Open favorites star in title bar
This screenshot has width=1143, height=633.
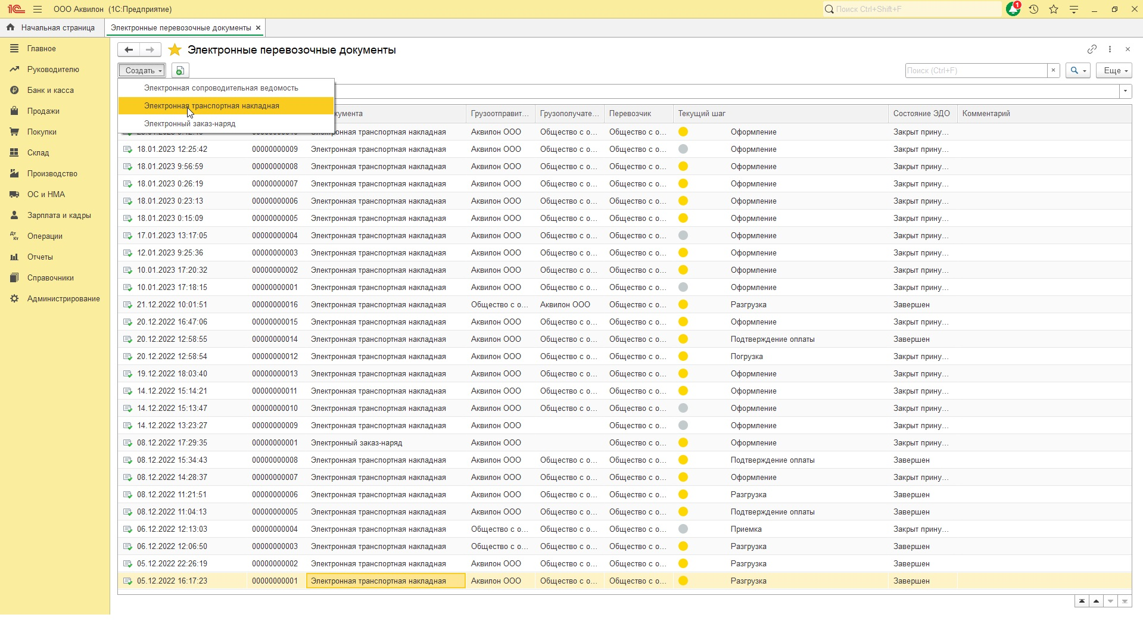click(x=1054, y=10)
